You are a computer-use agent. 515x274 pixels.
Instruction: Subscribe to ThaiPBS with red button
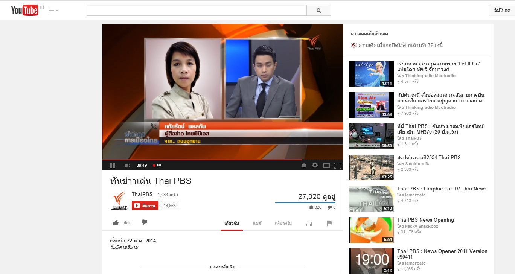click(x=145, y=205)
